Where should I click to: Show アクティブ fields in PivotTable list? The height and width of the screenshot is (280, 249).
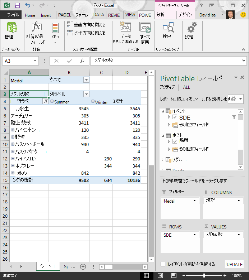click(167, 87)
